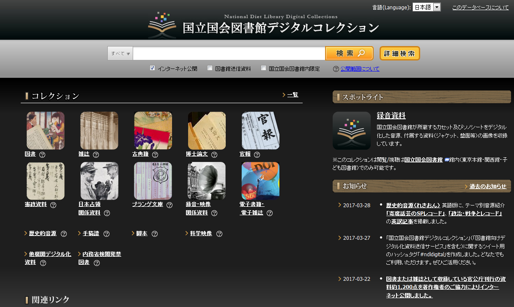Open the 歴史的音源(れきおん) news link
Viewport: 514px width, 307px height.
413,205
